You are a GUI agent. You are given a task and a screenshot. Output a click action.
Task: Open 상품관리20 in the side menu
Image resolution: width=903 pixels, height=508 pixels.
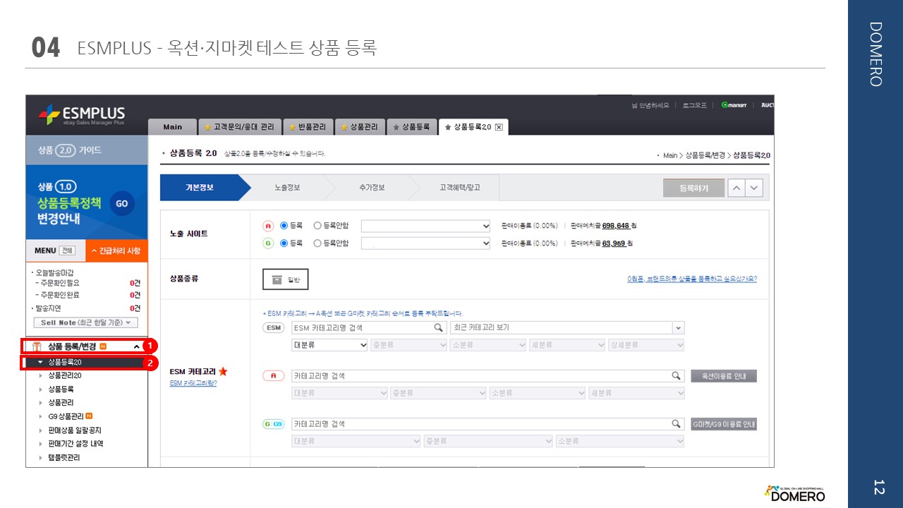(65, 375)
